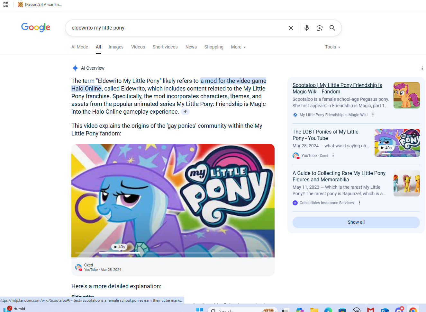The height and width of the screenshot is (312, 426).
Task: Open Microsoft Store from the taskbar
Action: pos(342,310)
